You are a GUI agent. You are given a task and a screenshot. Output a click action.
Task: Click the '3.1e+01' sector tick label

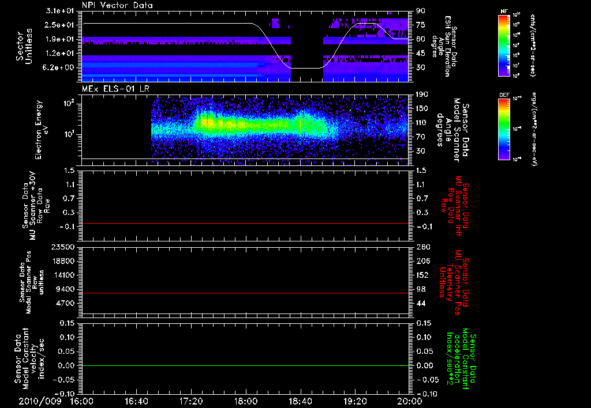(x=60, y=11)
